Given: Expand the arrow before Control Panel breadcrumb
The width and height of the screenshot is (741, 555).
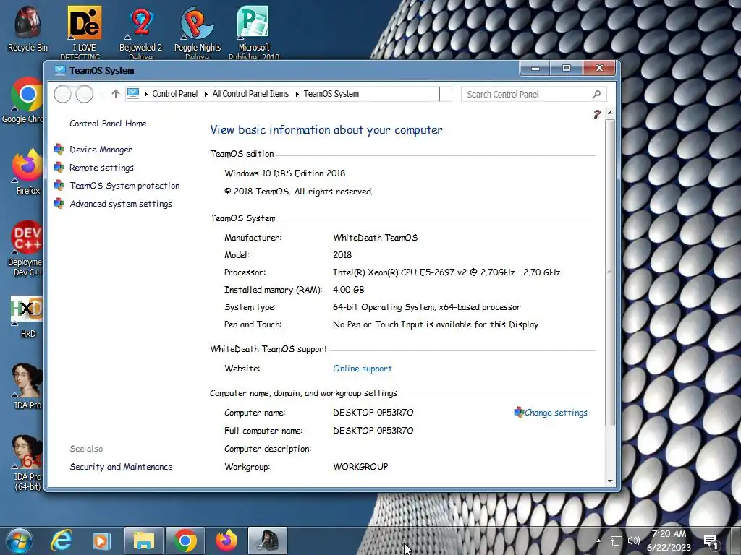Looking at the screenshot, I should click(x=146, y=94).
